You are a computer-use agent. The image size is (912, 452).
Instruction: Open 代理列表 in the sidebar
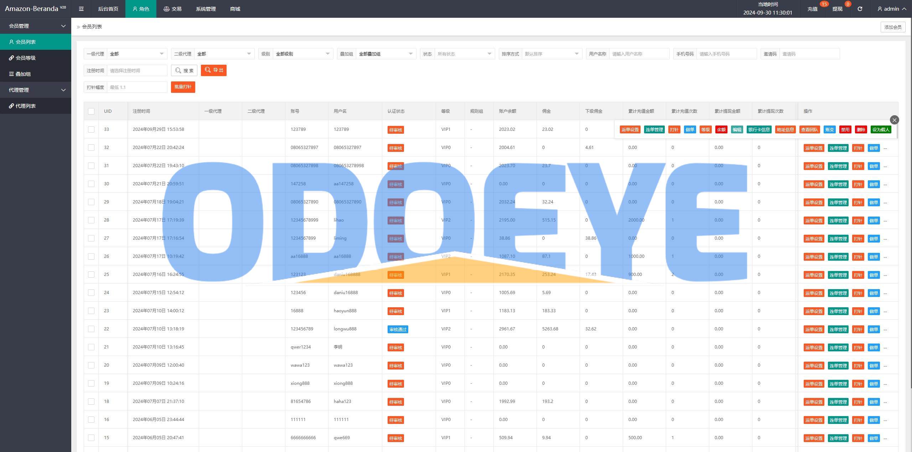point(36,106)
